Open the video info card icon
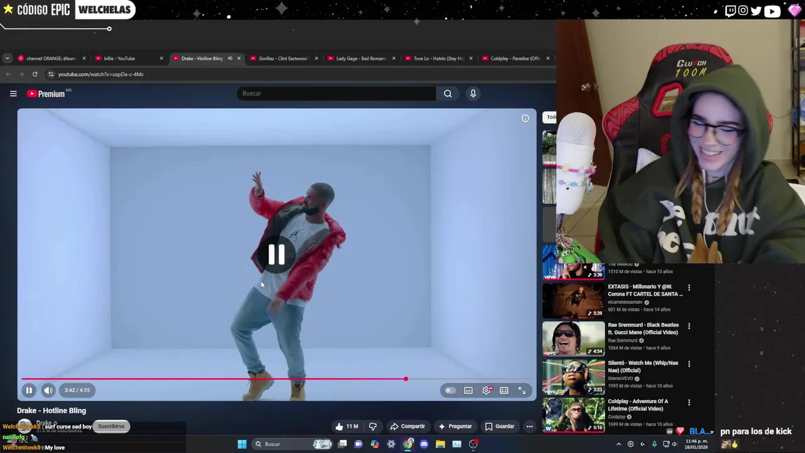Viewport: 805px width, 453px height. point(525,118)
